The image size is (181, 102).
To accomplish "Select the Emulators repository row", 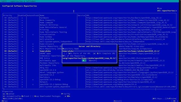I will 89,77.
